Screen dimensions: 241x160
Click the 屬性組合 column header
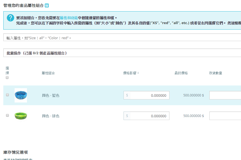point(48,73)
